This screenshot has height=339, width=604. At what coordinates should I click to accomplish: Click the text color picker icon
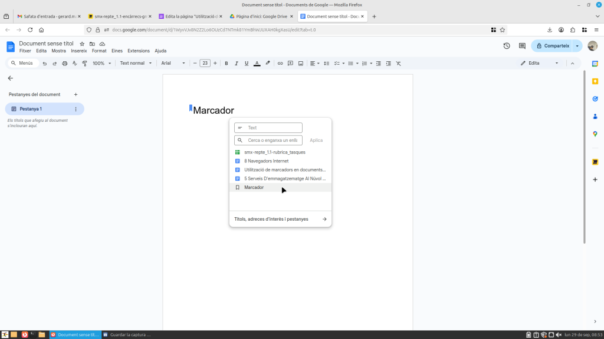257,63
